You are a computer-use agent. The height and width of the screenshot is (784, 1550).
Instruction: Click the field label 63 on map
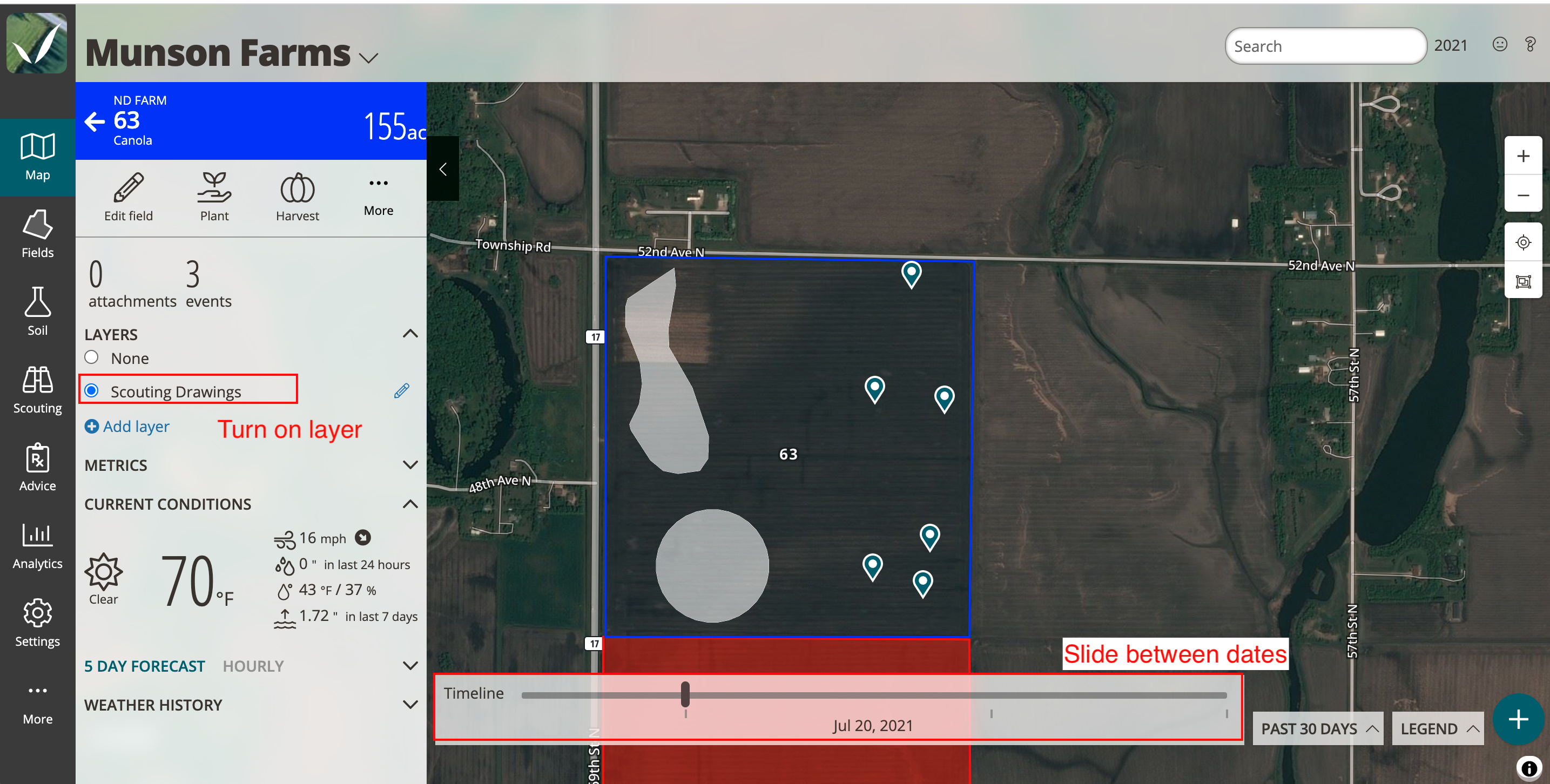pos(789,454)
